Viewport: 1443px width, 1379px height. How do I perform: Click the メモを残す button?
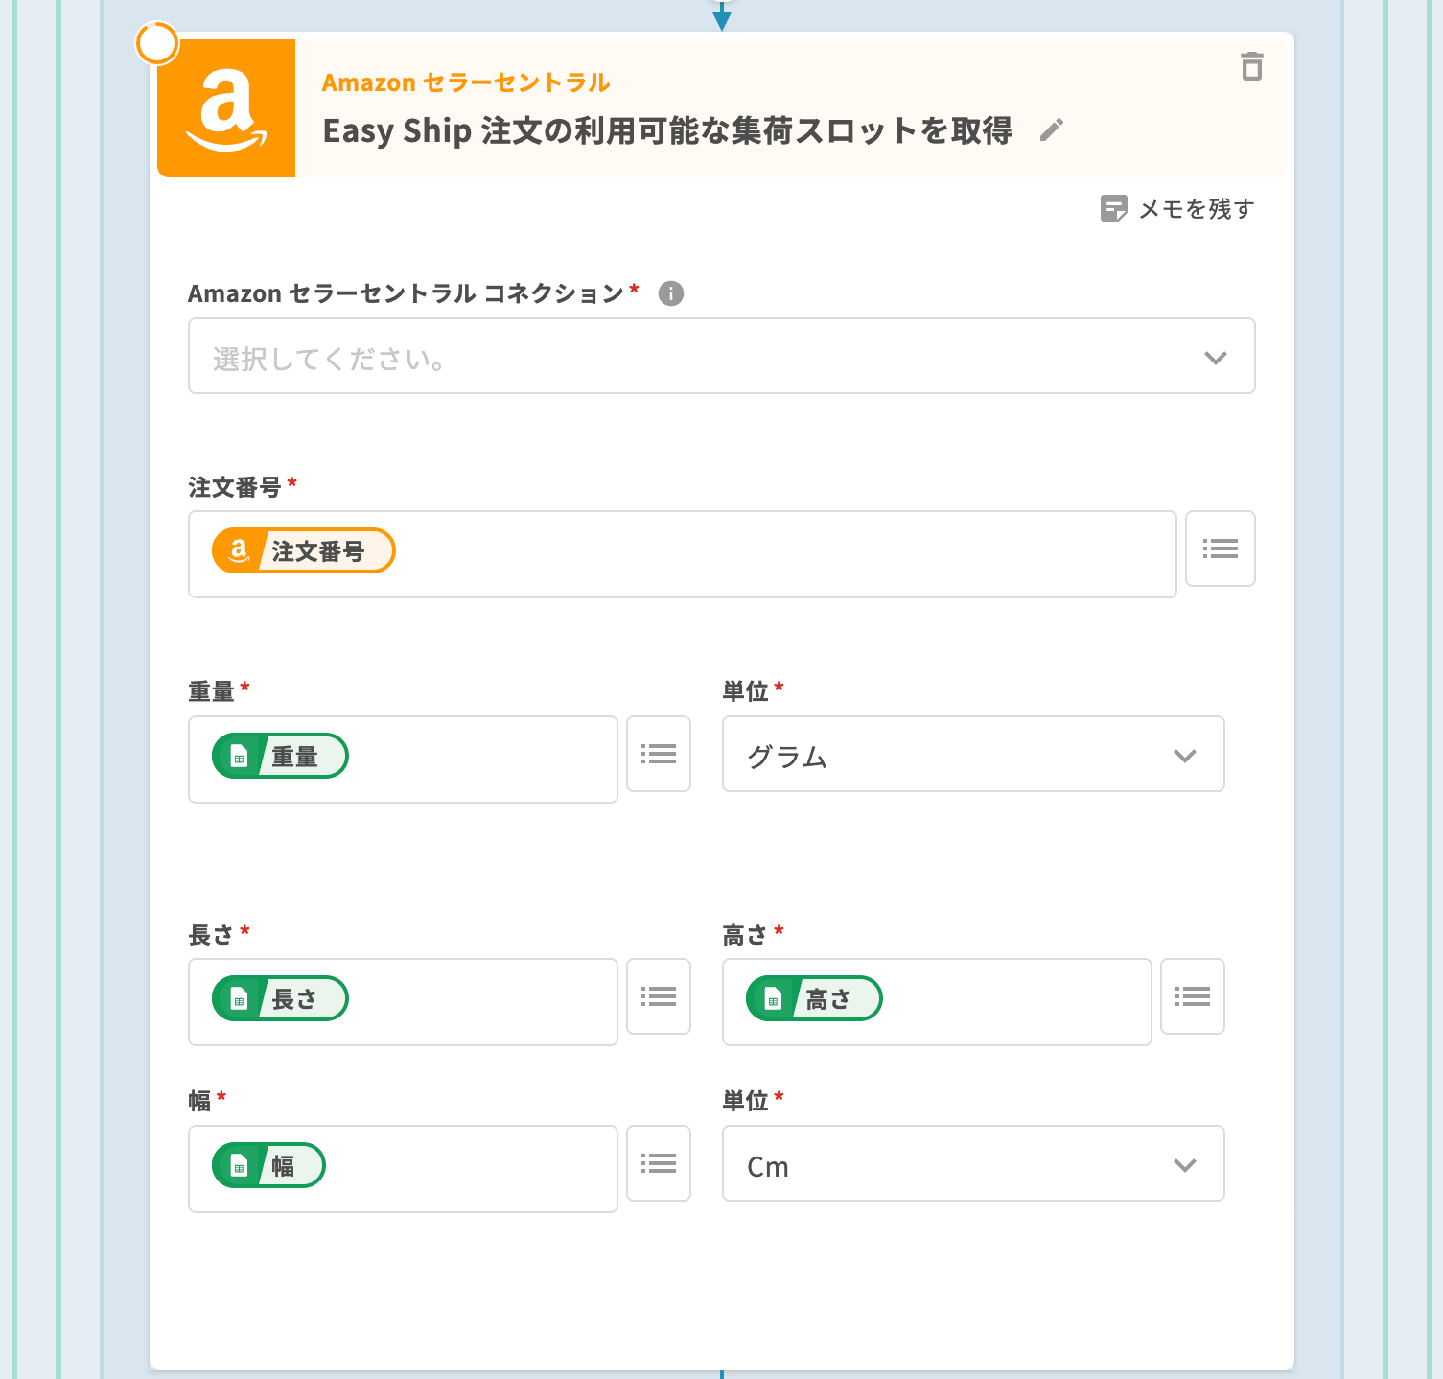tap(1177, 209)
